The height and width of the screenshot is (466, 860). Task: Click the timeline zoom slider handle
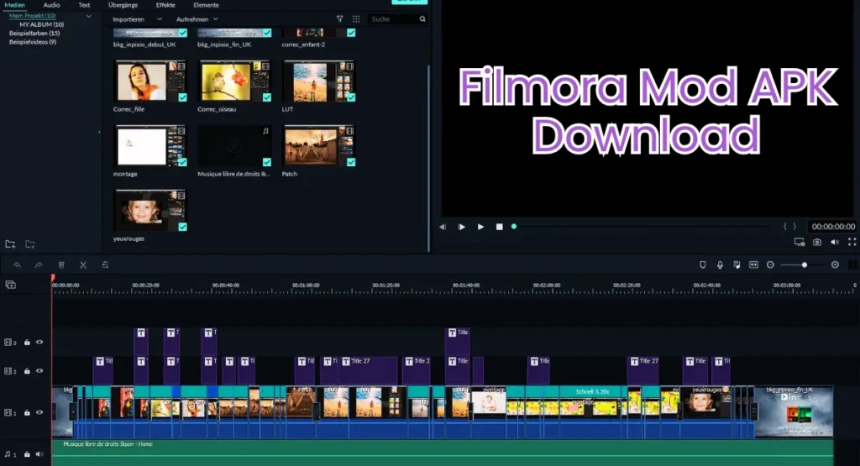(804, 264)
